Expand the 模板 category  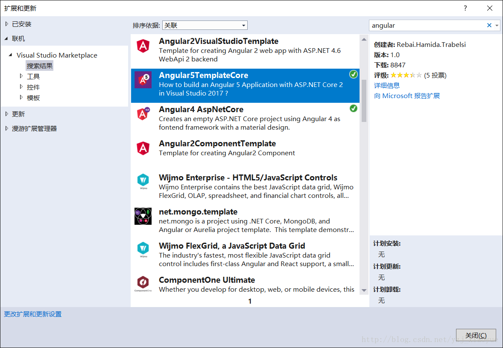coord(21,97)
